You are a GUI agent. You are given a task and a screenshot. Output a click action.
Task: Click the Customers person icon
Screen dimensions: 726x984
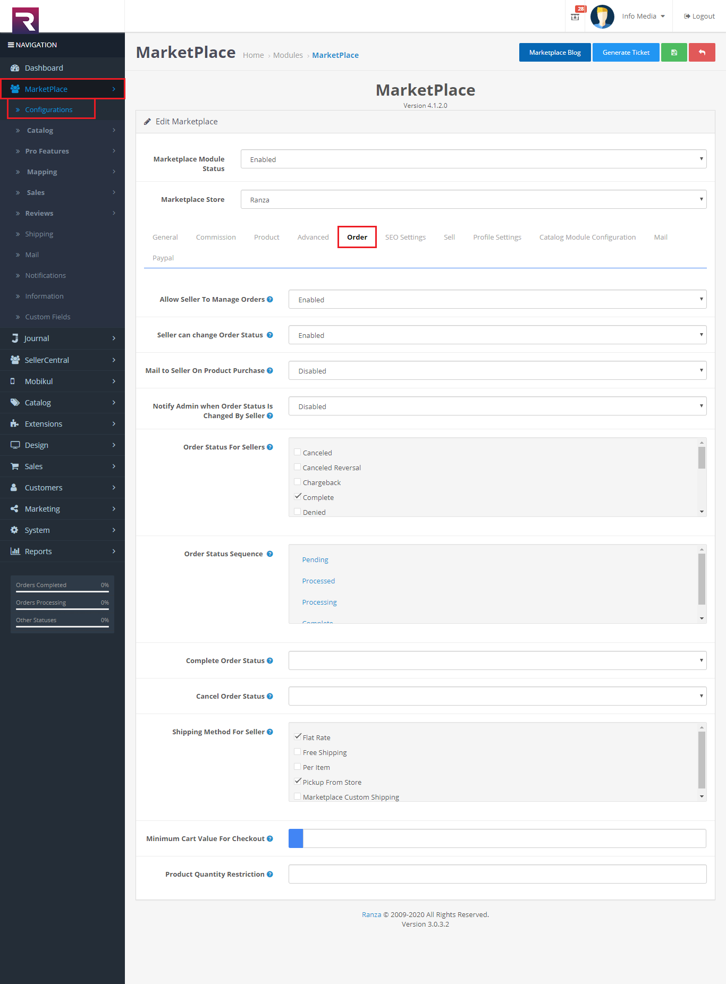coord(14,487)
